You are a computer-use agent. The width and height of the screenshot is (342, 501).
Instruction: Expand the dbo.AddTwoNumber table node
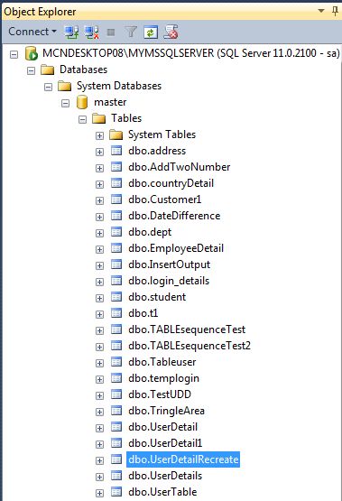point(99,168)
